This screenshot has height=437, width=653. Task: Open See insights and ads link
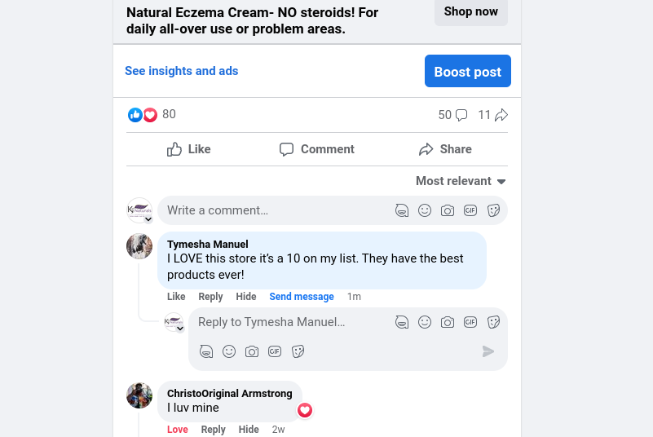coord(182,71)
